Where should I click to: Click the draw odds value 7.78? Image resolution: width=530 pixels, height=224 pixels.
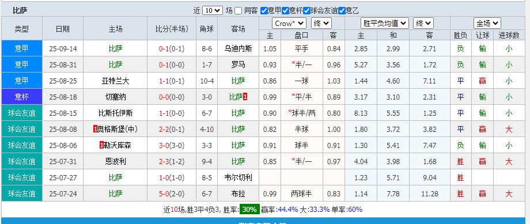(393, 194)
